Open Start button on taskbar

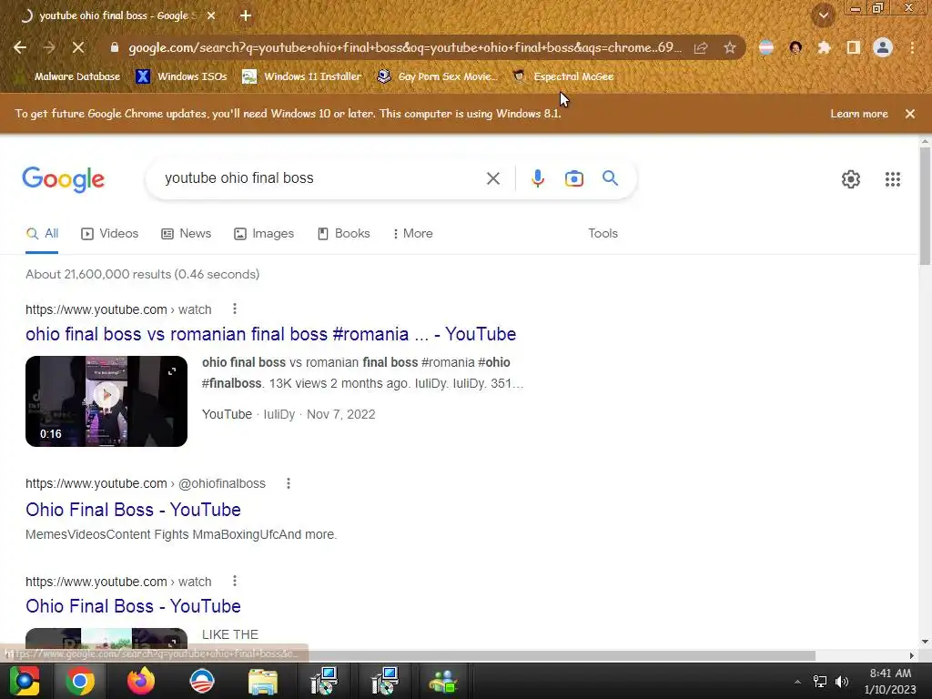[25, 681]
